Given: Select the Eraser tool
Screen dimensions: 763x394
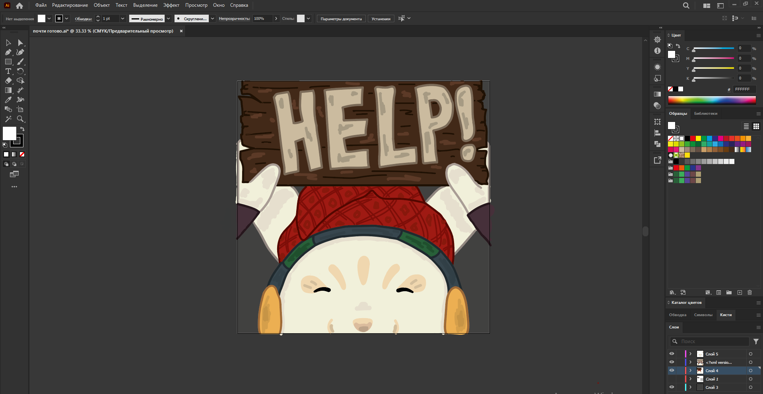Looking at the screenshot, I should tap(8, 81).
